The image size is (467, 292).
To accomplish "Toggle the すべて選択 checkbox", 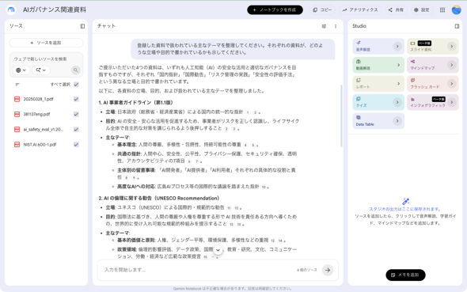I will 76,85.
